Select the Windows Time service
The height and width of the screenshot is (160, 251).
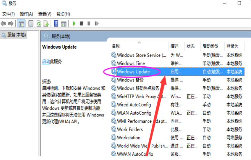point(178,63)
